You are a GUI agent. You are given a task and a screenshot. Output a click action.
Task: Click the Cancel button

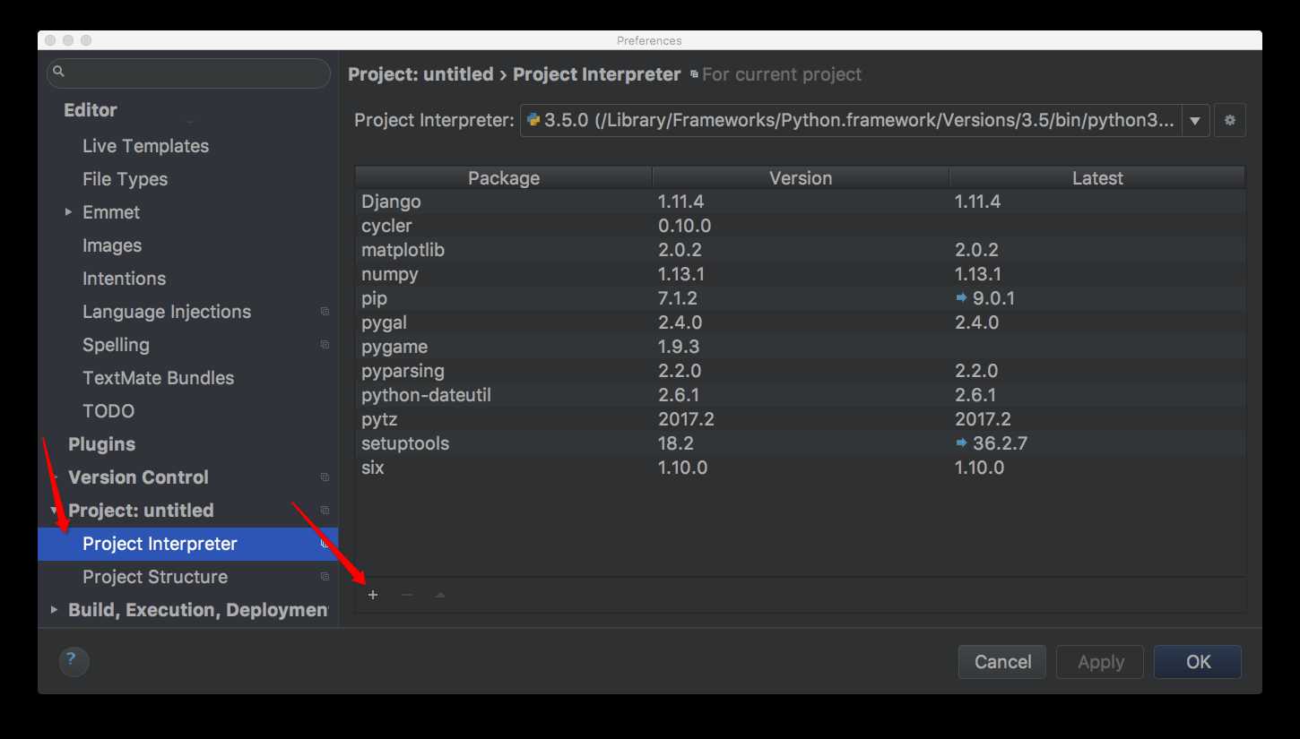pyautogui.click(x=1002, y=662)
